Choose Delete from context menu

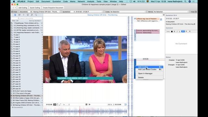pyautogui.click(x=149, y=77)
